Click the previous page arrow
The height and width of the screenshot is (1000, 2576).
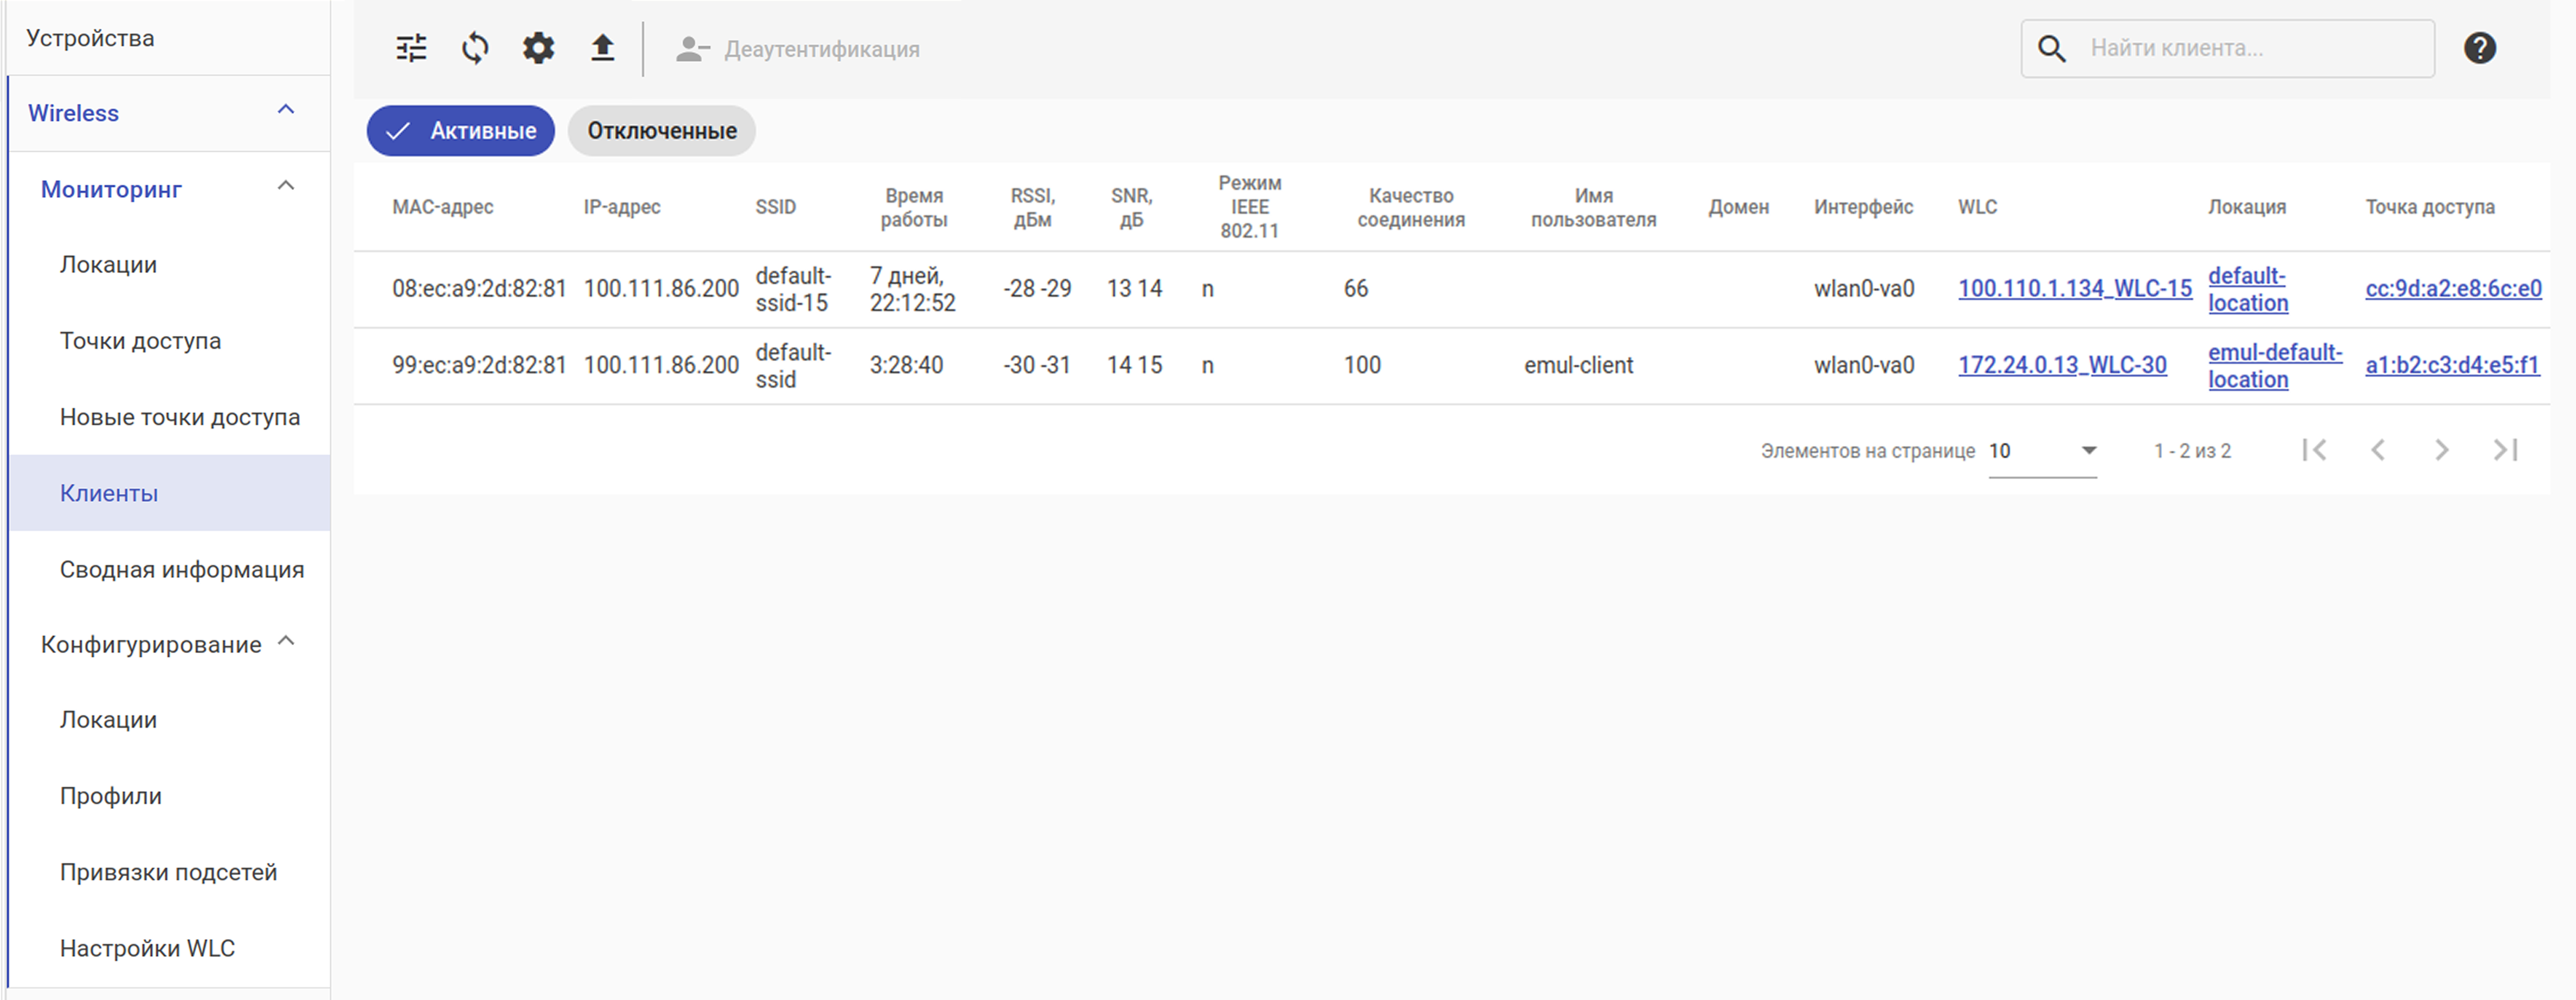click(x=2378, y=450)
